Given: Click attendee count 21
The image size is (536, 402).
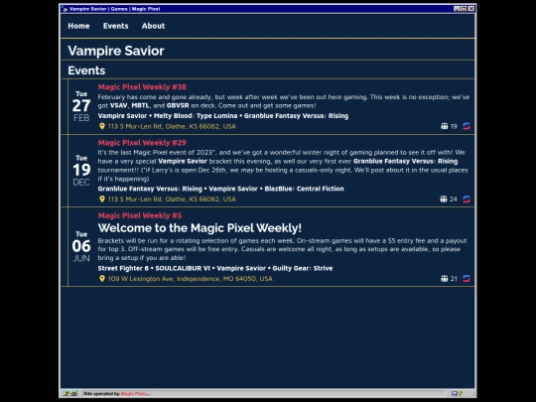Looking at the screenshot, I should tap(454, 279).
